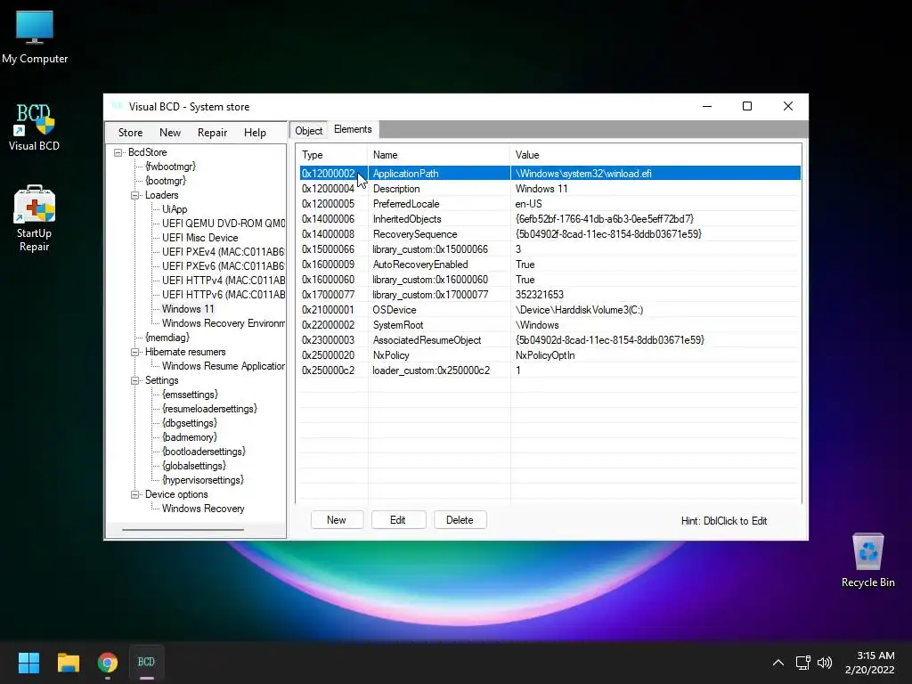Select UEFI QEMU DVD-ROM loader
Screen dimensions: 912x684
[x=224, y=224]
